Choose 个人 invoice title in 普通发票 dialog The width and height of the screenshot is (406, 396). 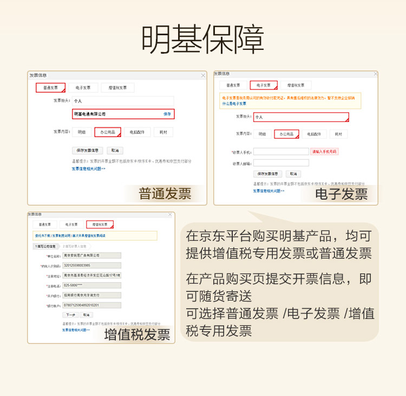(x=123, y=101)
